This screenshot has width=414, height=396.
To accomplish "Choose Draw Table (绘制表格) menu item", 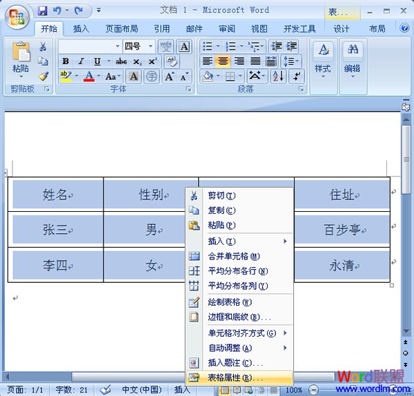I will tap(239, 301).
